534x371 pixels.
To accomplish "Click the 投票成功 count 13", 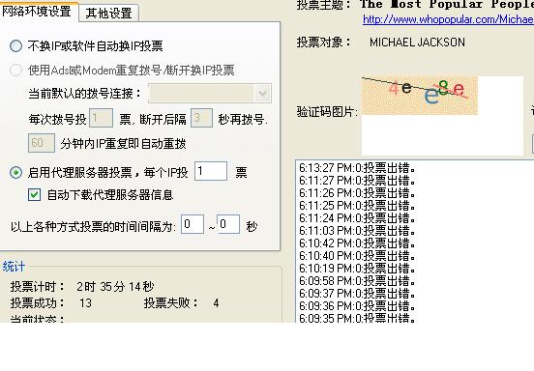I will point(85,303).
